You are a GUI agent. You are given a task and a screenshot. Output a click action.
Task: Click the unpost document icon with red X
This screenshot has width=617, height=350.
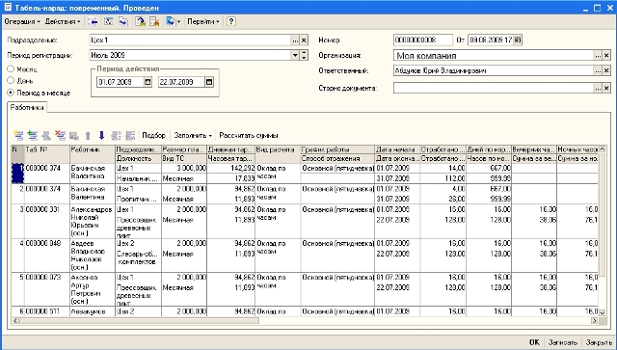(154, 21)
